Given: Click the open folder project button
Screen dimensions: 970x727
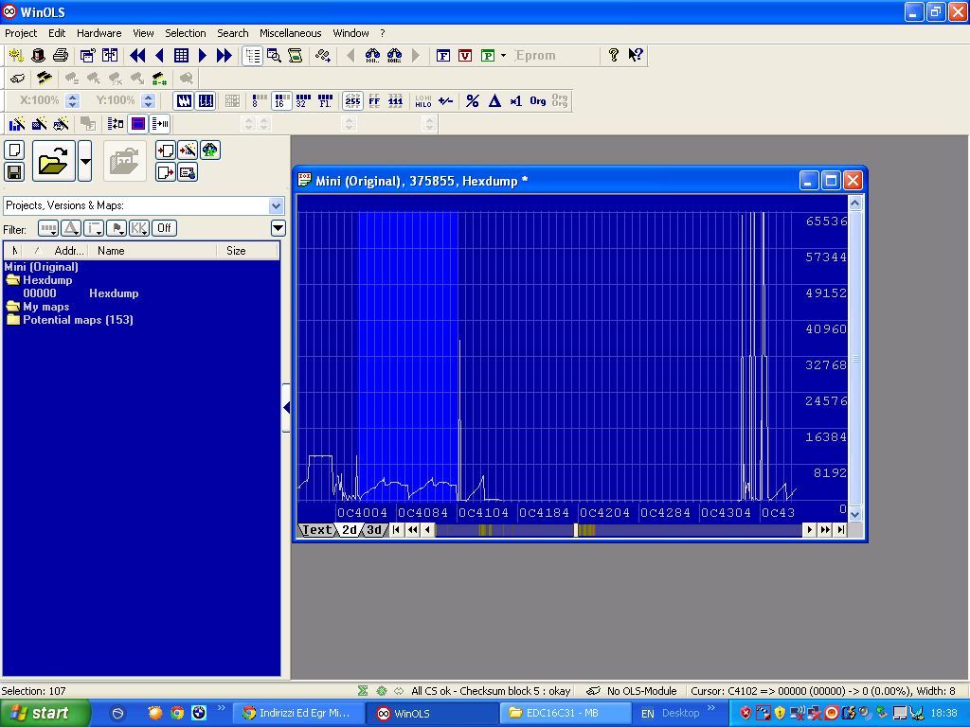Looking at the screenshot, I should [53, 161].
